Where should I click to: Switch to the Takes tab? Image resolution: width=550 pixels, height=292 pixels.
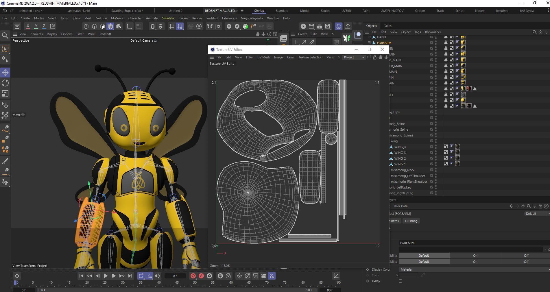tap(387, 26)
